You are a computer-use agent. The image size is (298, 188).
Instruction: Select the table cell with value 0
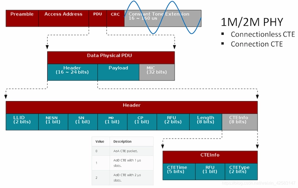coord(101,151)
